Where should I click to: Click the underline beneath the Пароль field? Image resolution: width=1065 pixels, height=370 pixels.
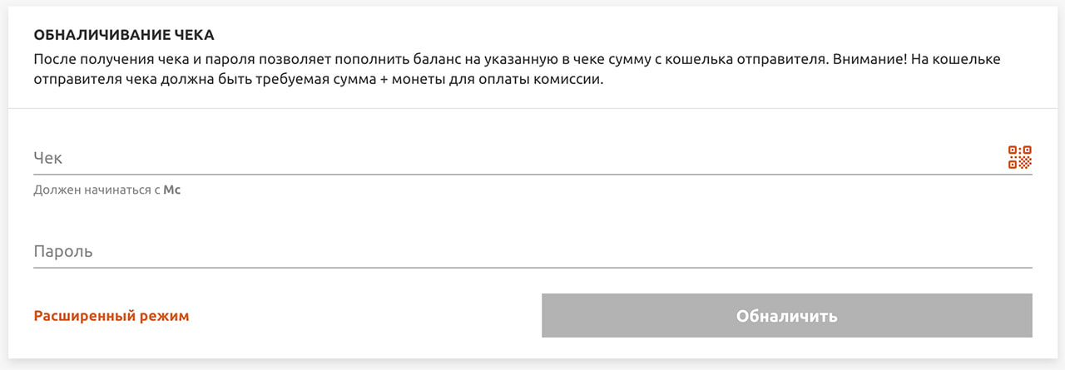[x=532, y=268]
